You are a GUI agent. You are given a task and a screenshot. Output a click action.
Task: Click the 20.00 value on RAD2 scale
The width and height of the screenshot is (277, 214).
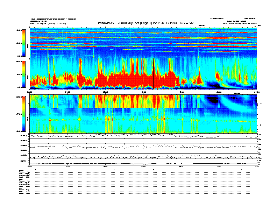tap(19, 43)
